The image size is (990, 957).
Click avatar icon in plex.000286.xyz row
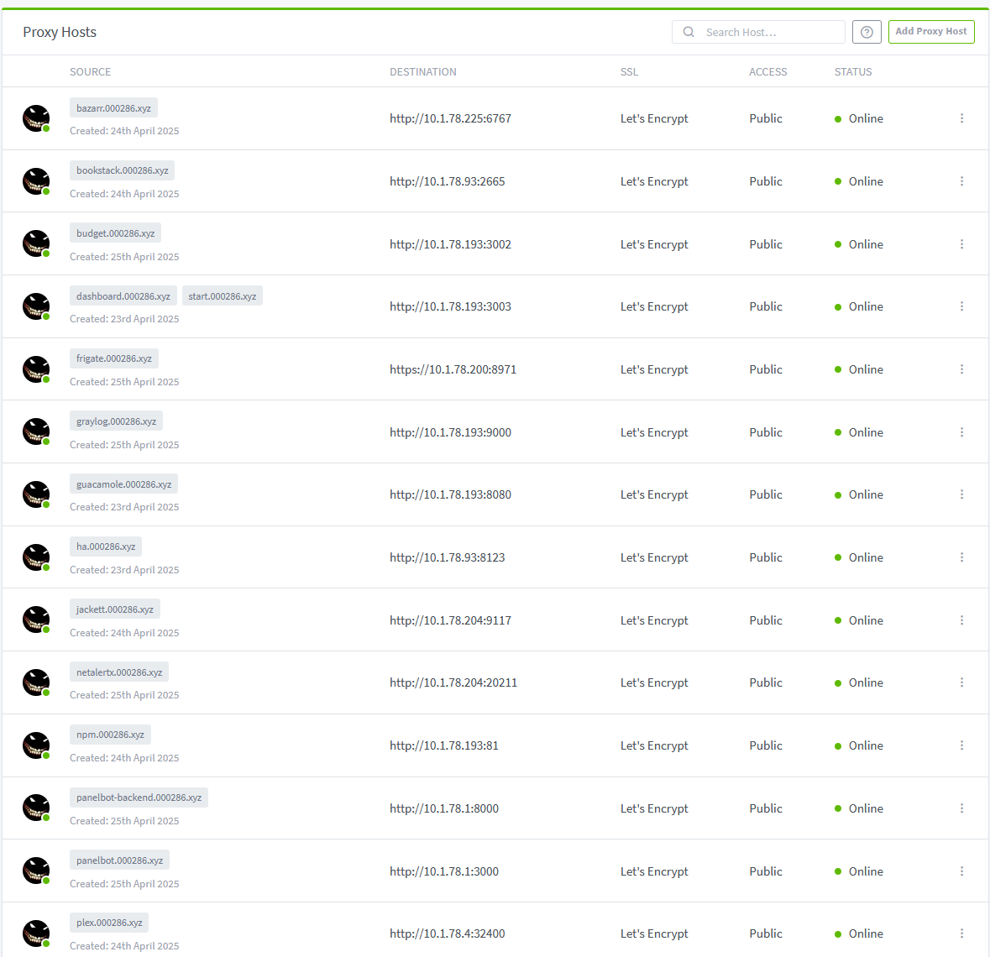click(x=36, y=933)
